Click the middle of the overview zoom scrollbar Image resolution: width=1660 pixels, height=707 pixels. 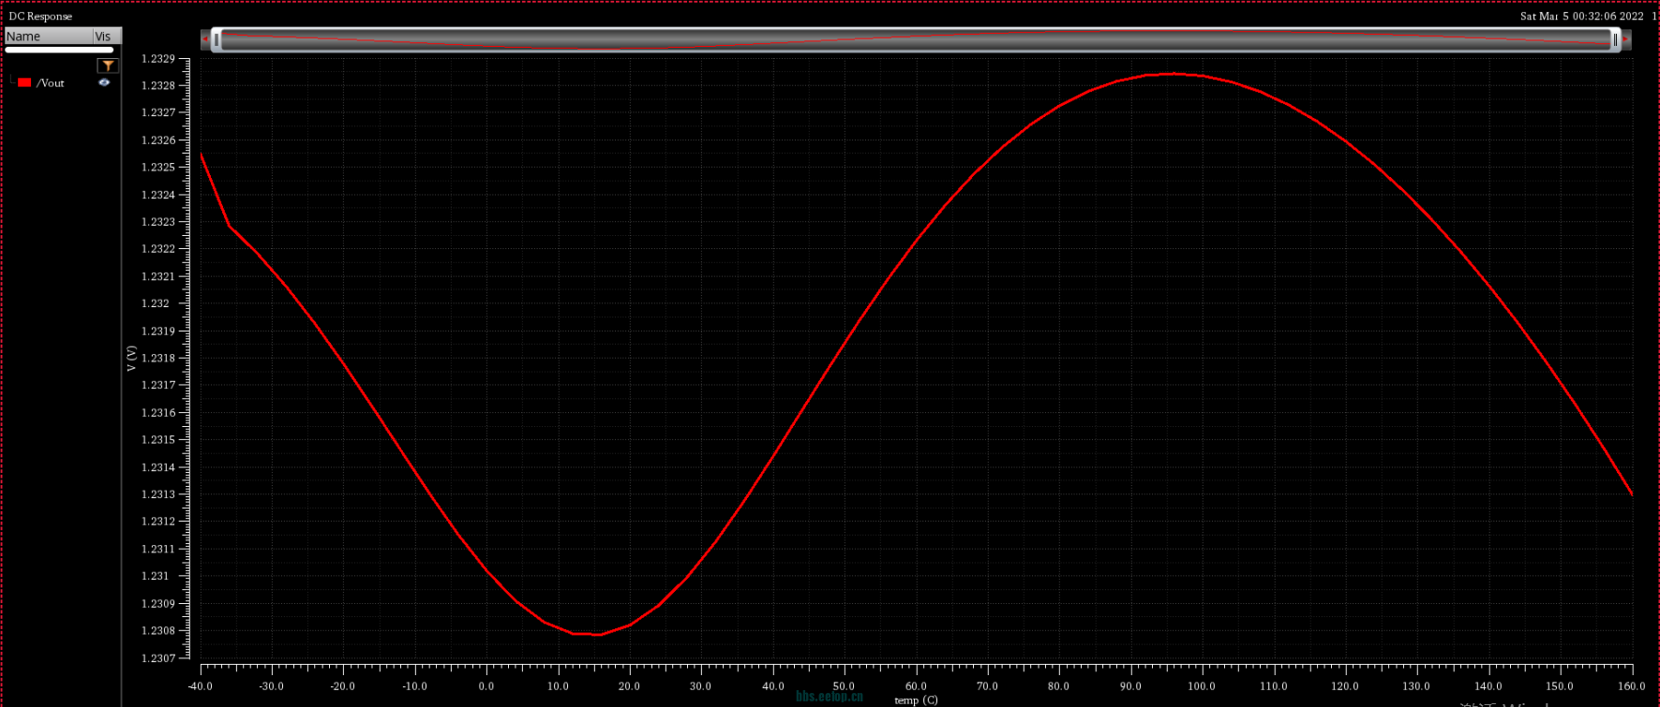point(916,39)
